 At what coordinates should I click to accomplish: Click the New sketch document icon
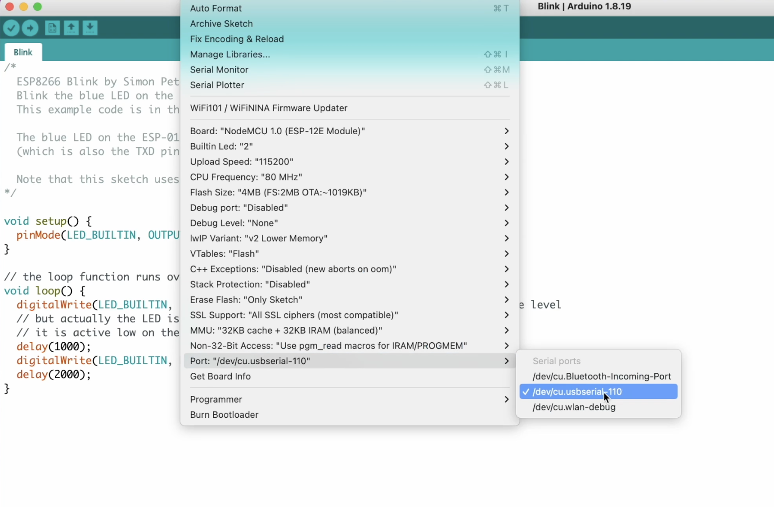[52, 28]
